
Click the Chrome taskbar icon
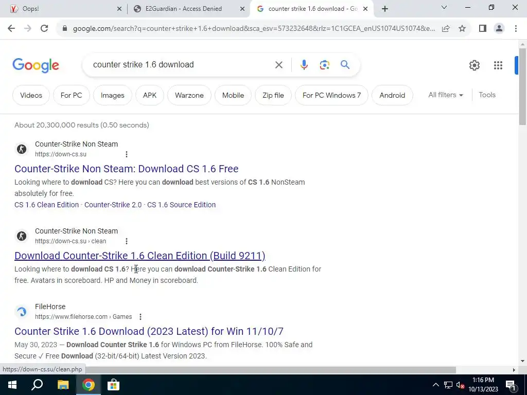(x=89, y=385)
